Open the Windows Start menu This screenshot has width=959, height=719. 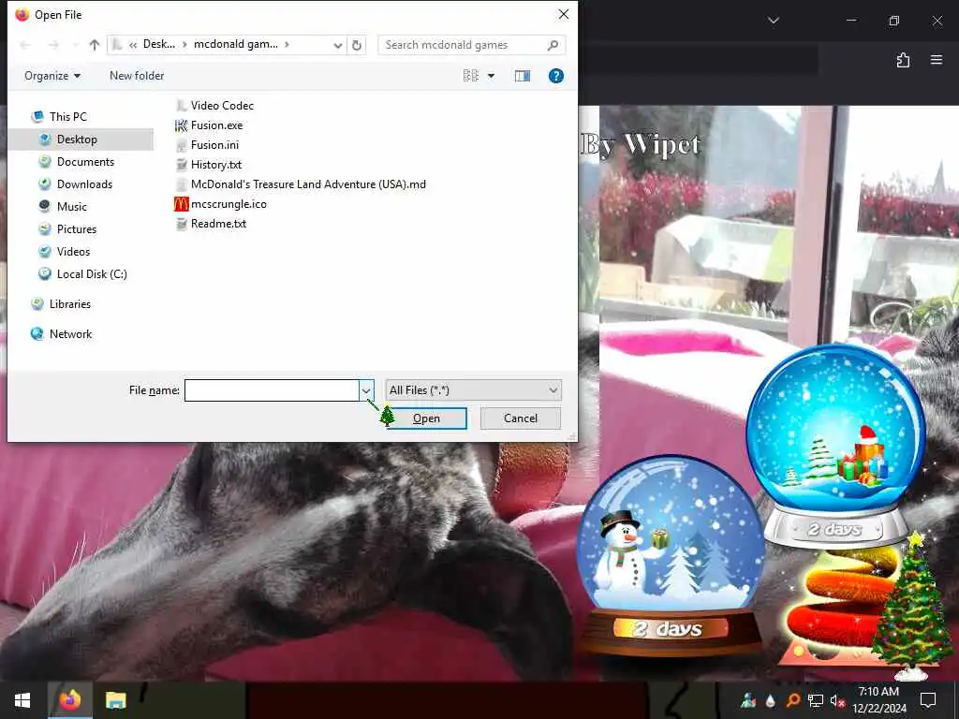(22, 700)
